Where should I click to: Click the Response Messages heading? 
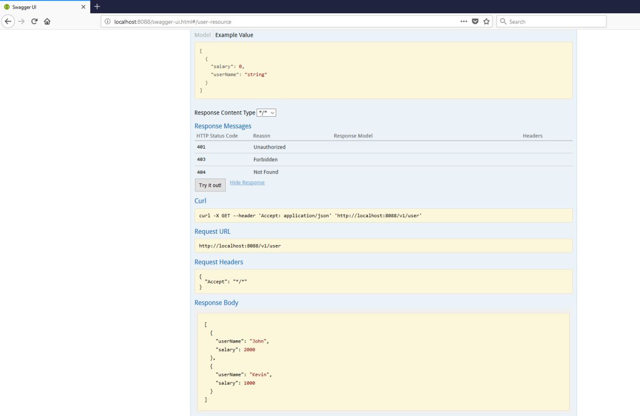click(x=223, y=126)
